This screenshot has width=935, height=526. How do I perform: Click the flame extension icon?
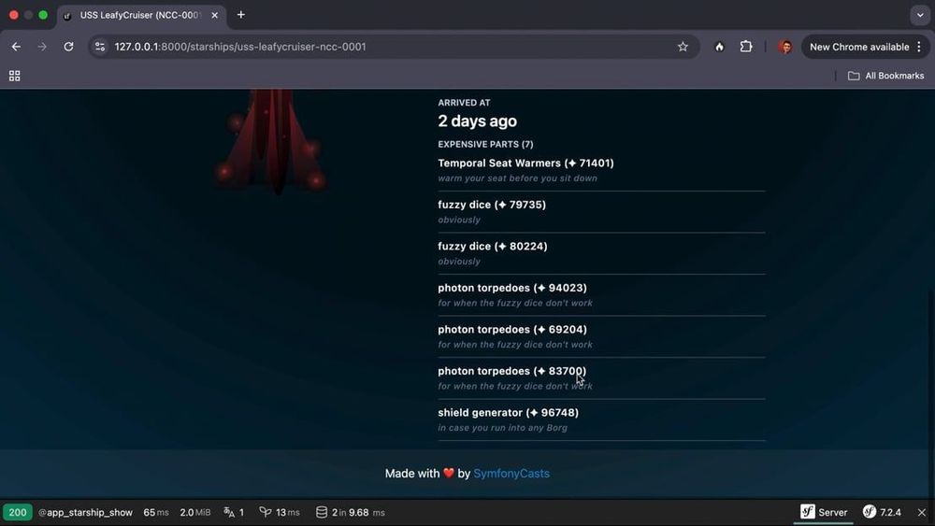click(719, 47)
